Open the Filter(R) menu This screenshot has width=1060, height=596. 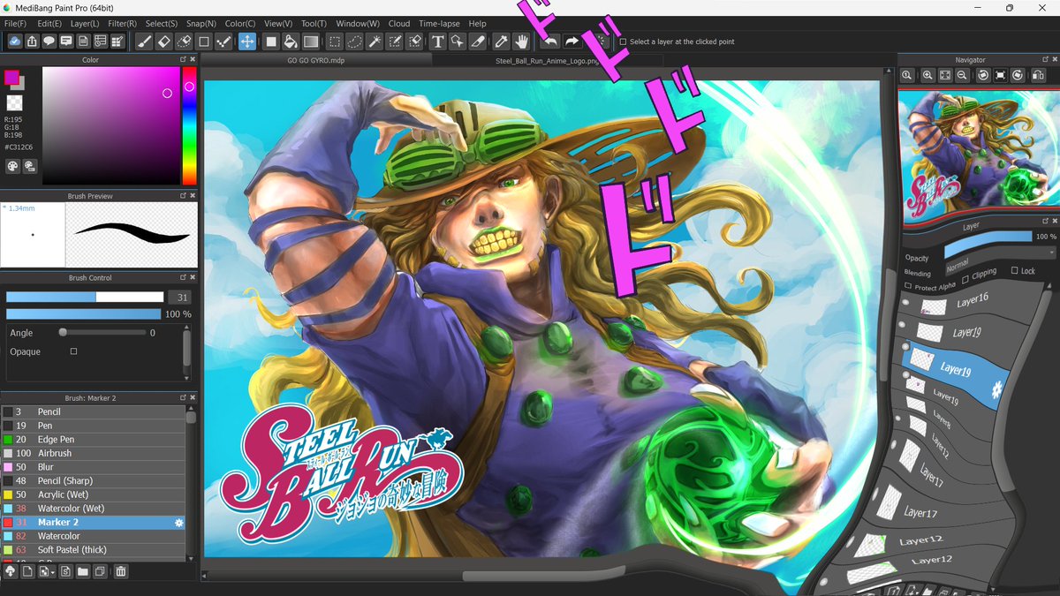[x=122, y=24]
